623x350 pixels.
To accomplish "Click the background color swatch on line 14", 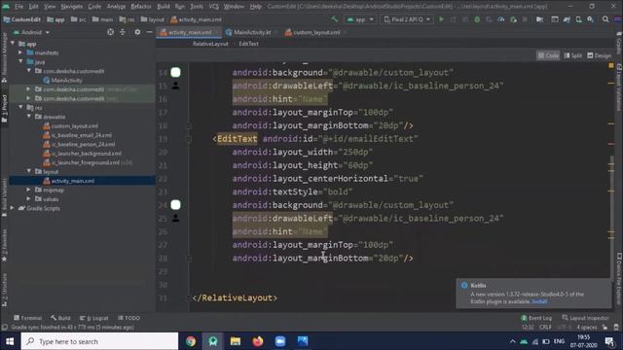I will coord(175,72).
